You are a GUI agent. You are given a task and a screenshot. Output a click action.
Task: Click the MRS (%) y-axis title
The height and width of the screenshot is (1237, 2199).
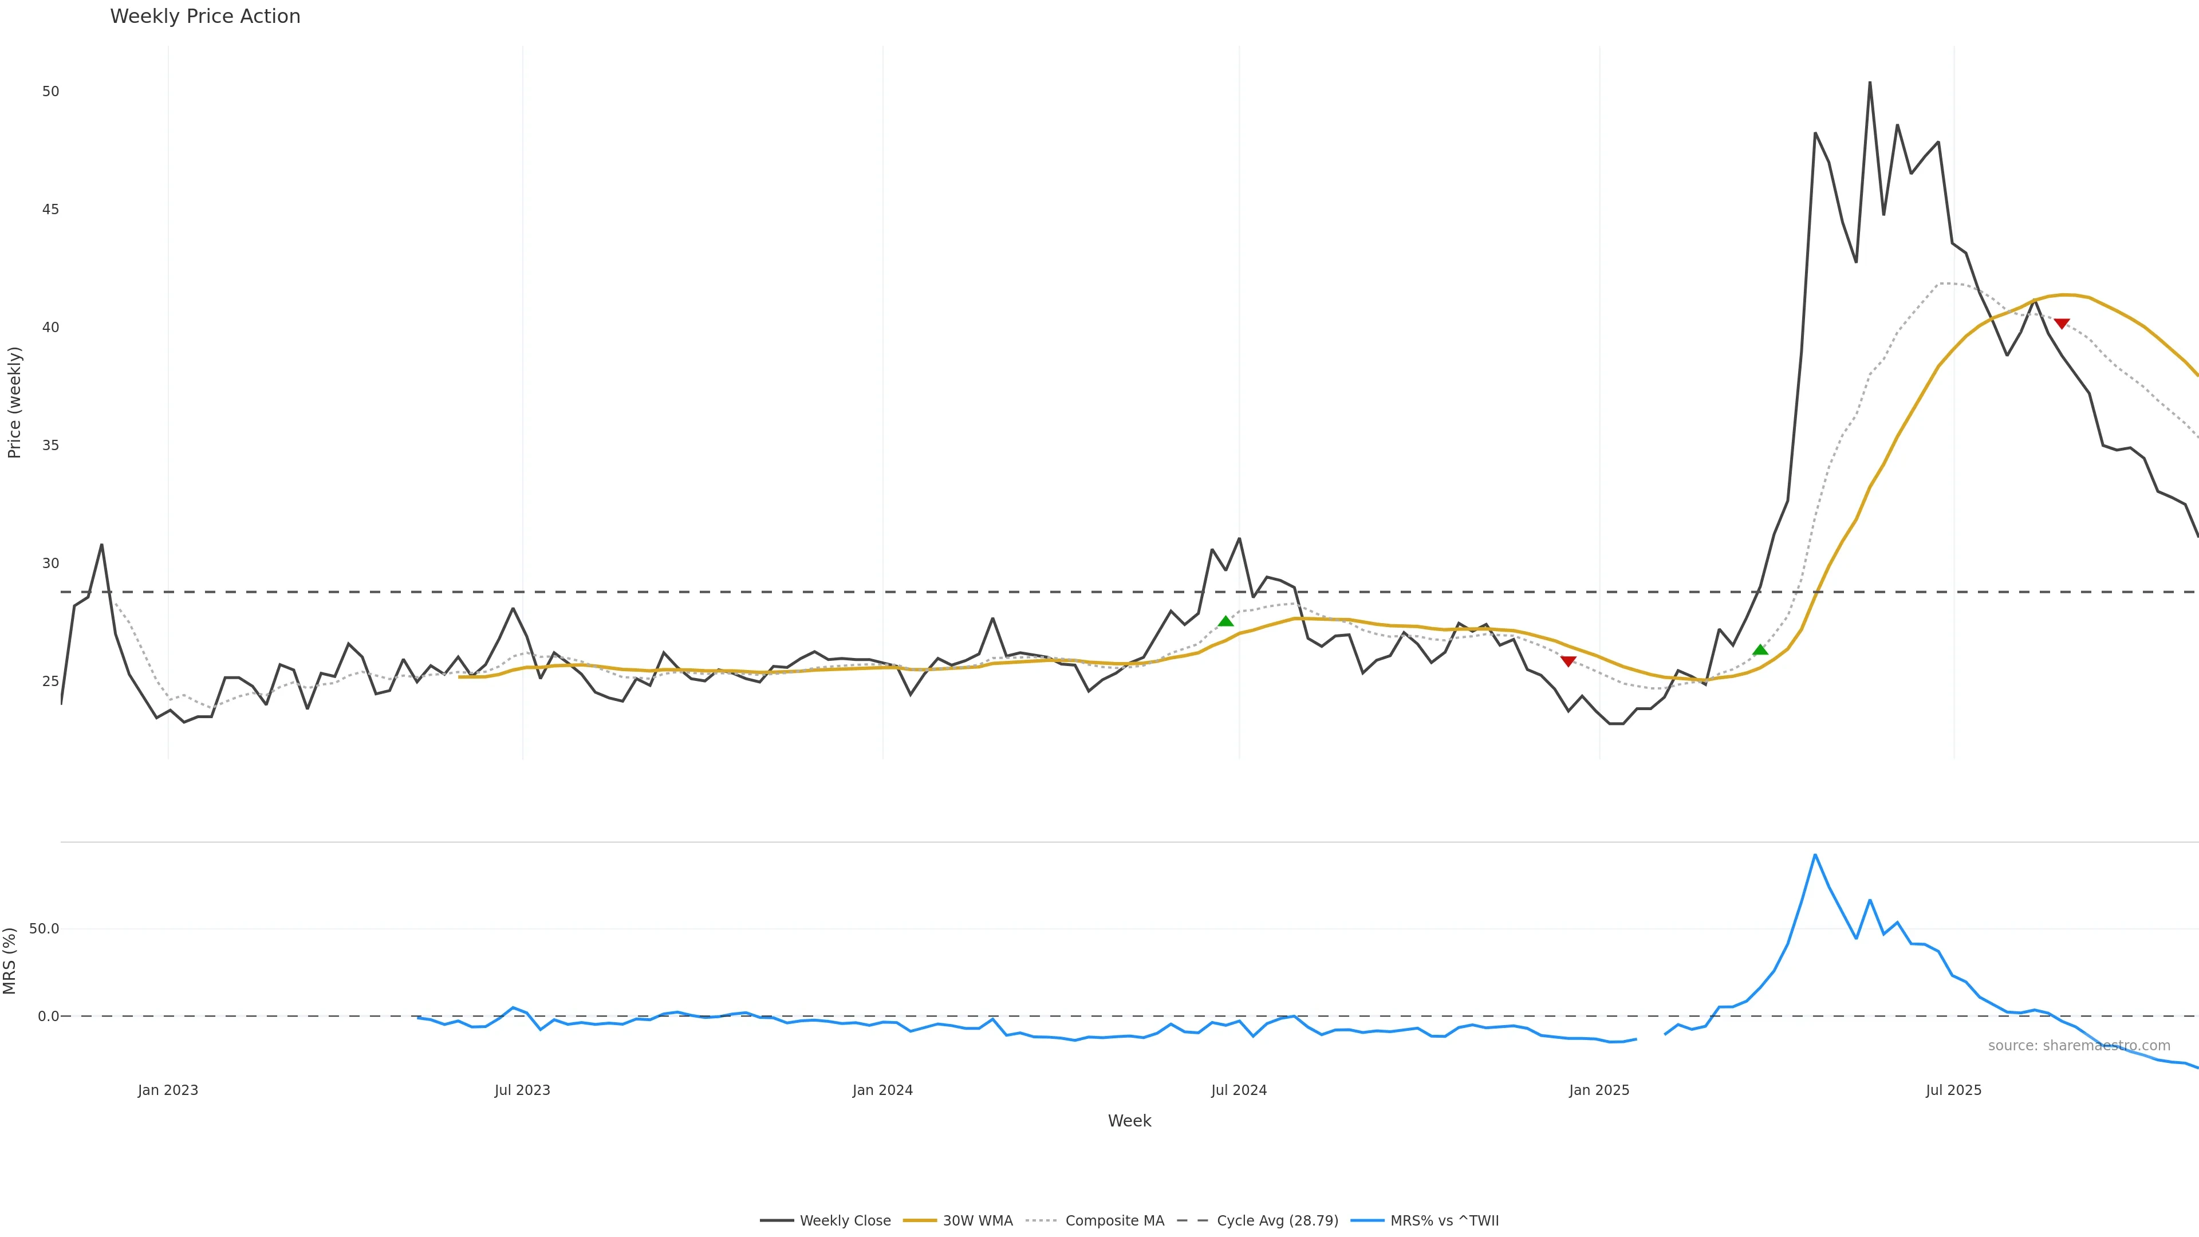[x=9, y=960]
